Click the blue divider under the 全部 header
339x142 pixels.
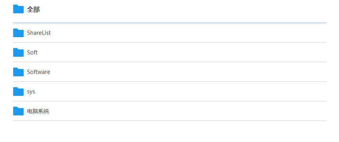tap(170, 23)
